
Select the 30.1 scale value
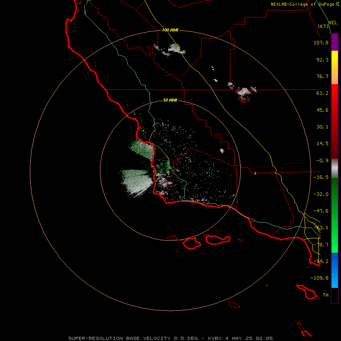tap(322, 127)
